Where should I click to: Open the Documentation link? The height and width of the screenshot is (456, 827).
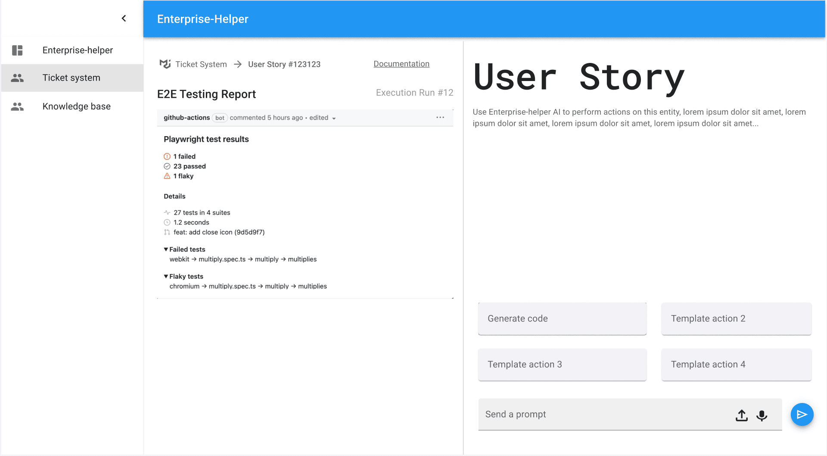pyautogui.click(x=401, y=64)
